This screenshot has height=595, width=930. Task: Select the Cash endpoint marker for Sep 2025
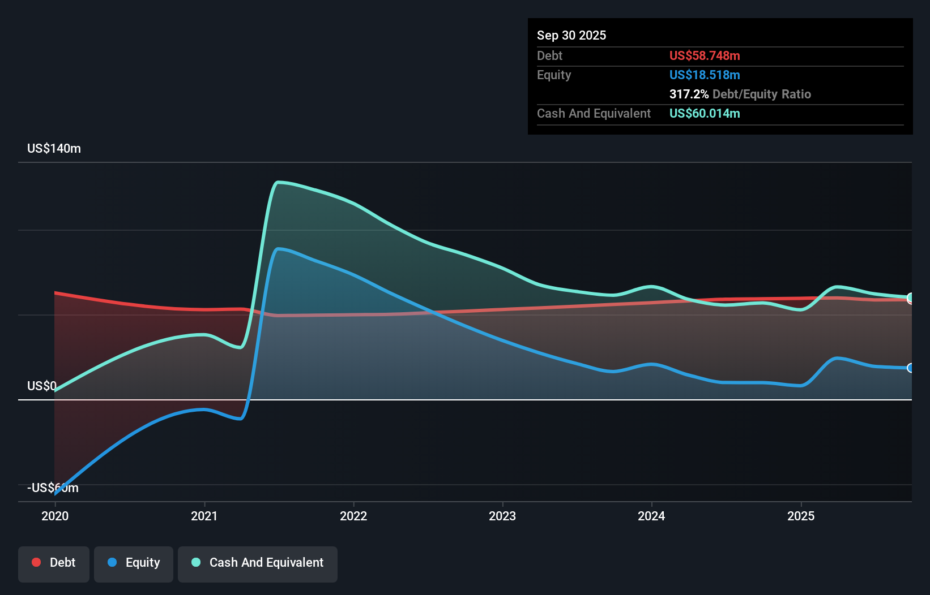911,297
